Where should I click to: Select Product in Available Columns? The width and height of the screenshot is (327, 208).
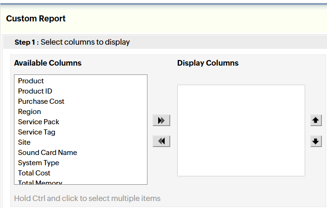[x=31, y=81]
